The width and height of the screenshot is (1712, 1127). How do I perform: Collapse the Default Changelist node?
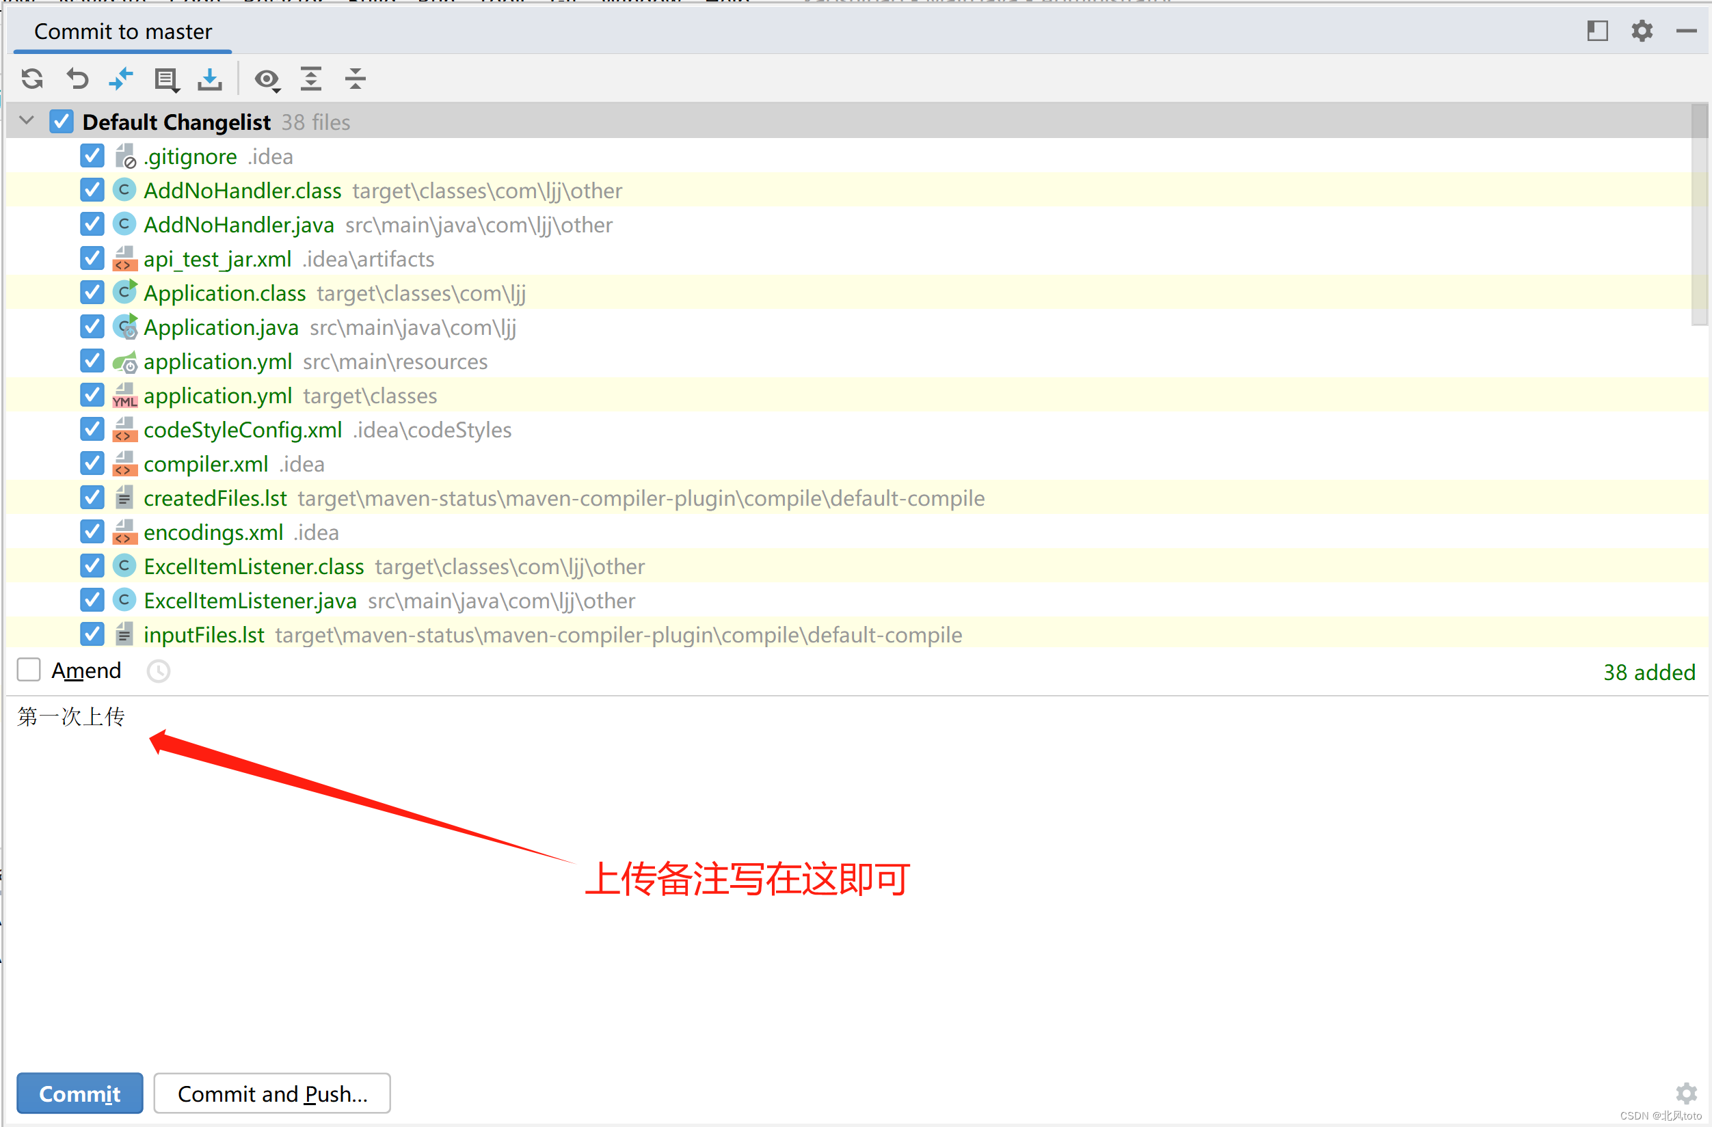coord(27,121)
